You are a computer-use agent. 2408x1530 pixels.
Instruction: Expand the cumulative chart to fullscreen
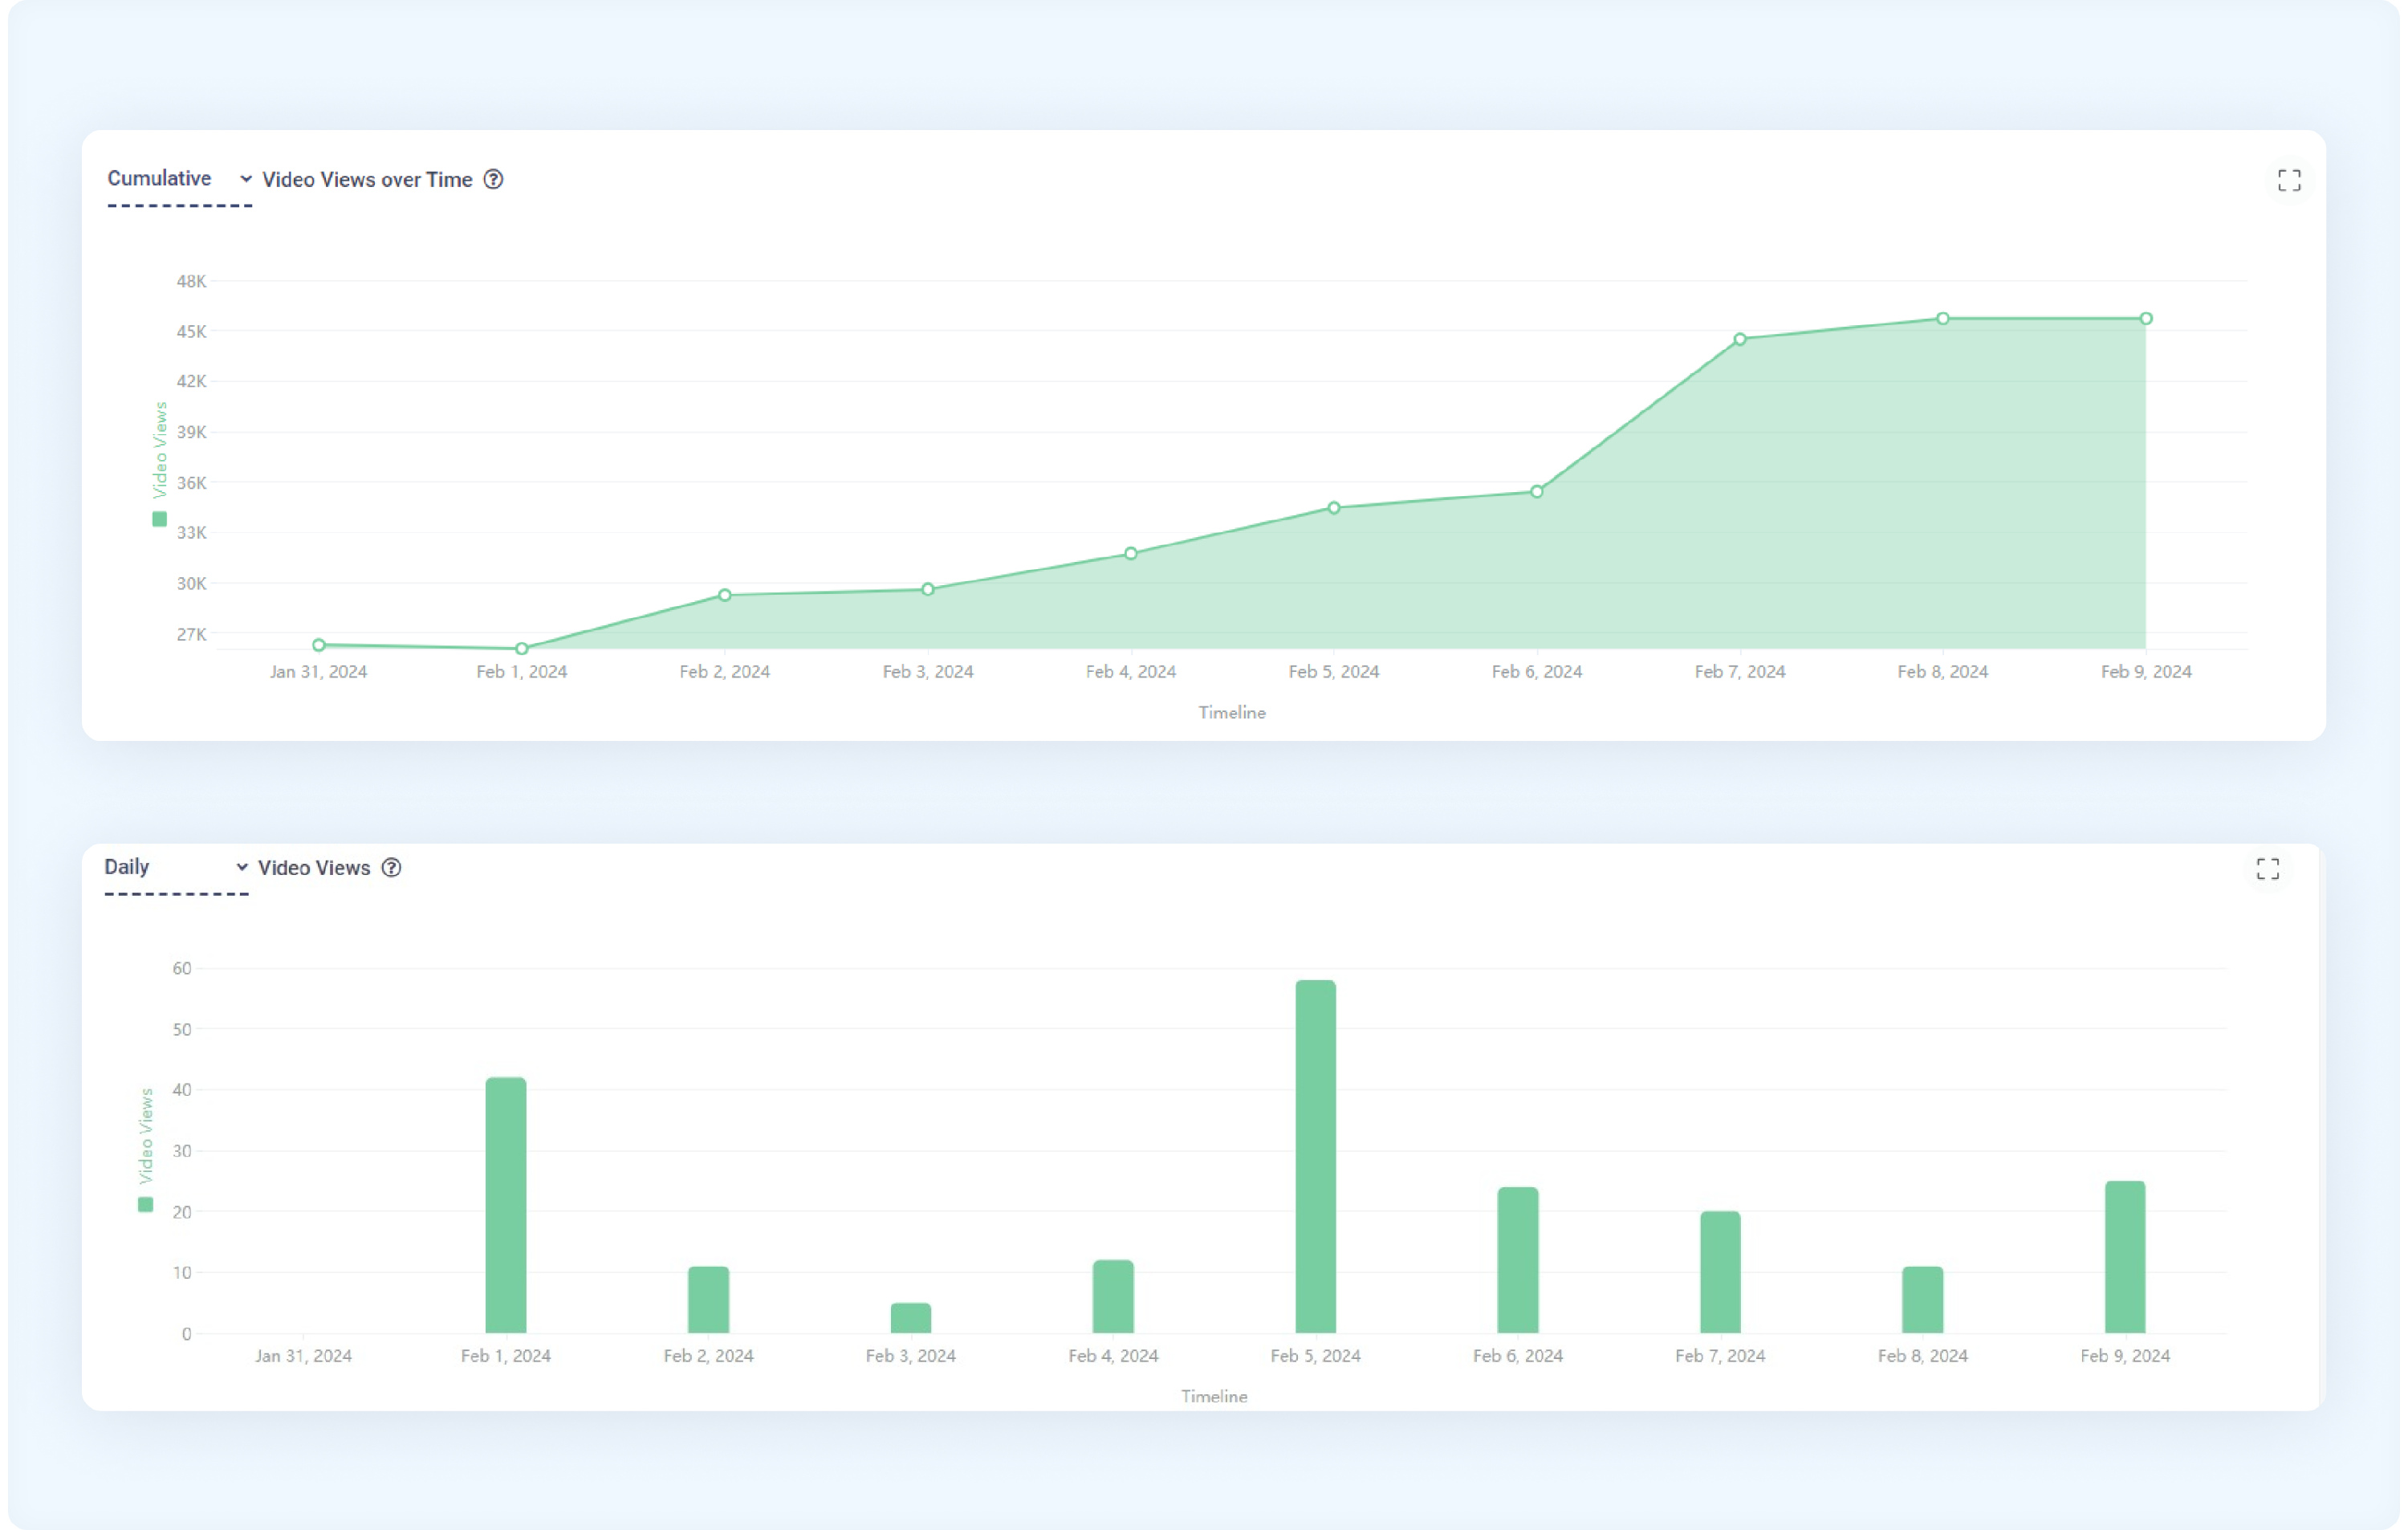point(2289,180)
